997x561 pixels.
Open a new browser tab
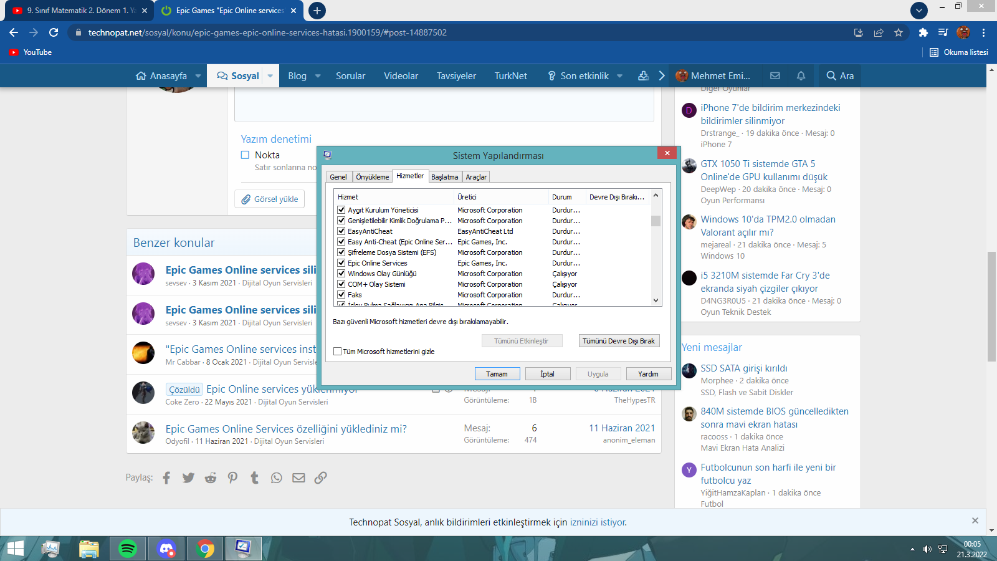coord(317,11)
